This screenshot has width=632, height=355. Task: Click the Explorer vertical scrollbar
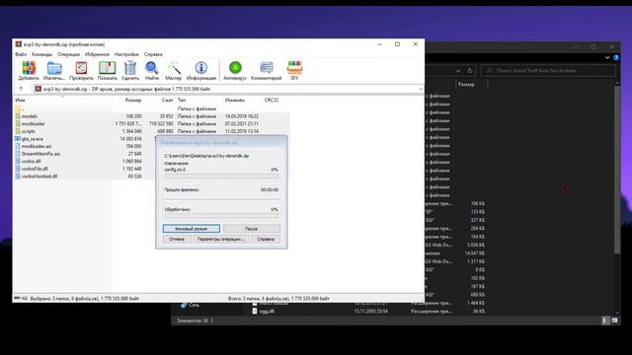tap(617, 170)
